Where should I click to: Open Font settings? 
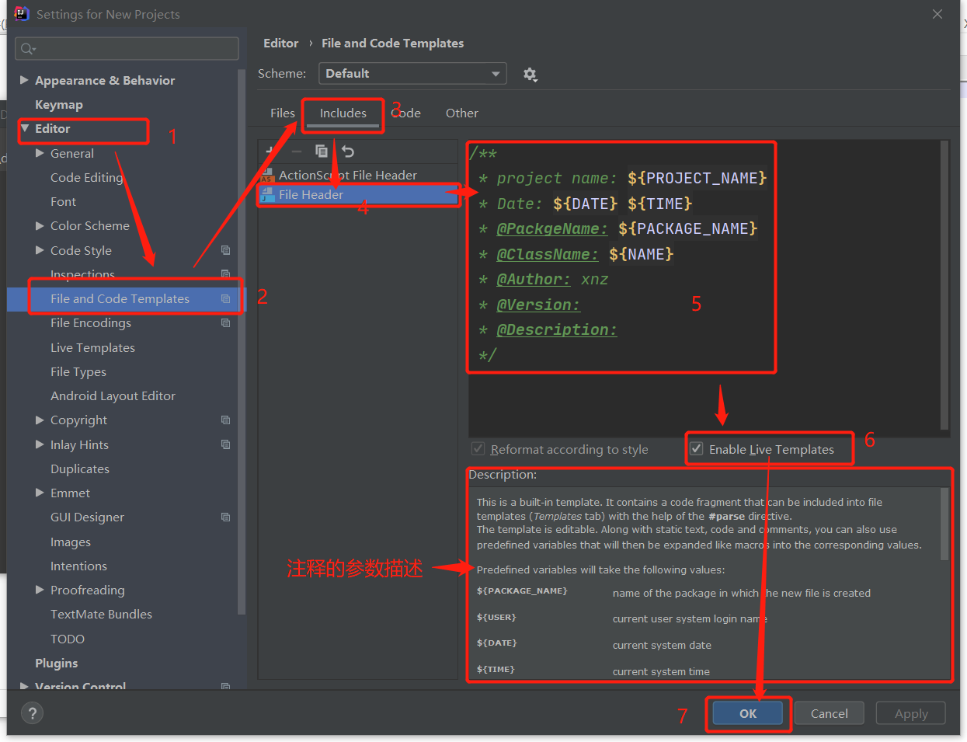[x=63, y=201]
